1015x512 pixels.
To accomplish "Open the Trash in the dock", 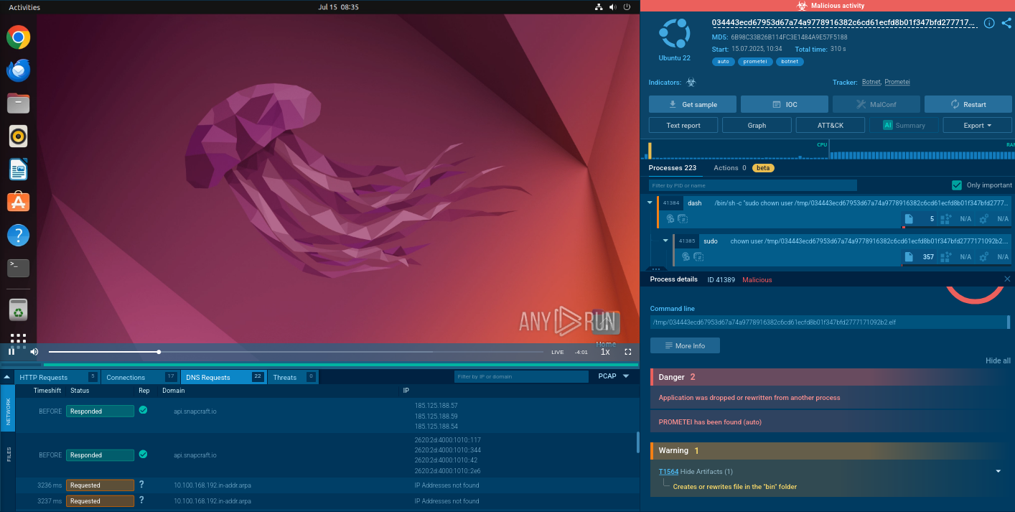I will [18, 310].
